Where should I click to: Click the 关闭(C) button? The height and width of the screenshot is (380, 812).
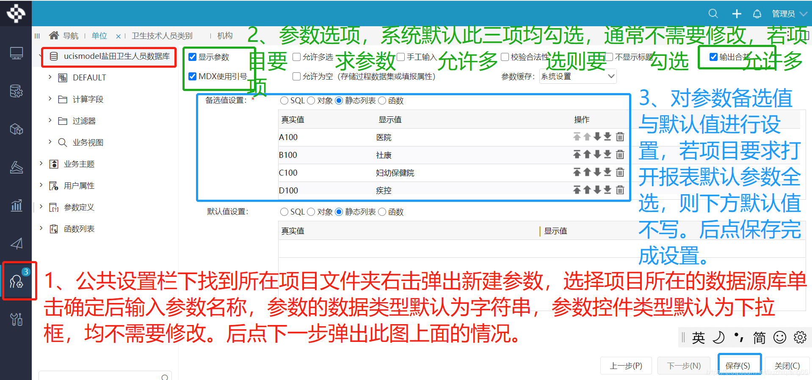tap(787, 366)
